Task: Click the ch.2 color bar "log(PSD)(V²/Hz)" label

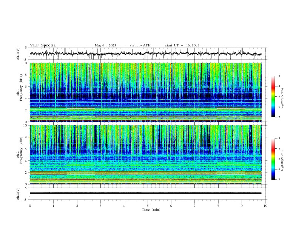Action: click(283, 161)
